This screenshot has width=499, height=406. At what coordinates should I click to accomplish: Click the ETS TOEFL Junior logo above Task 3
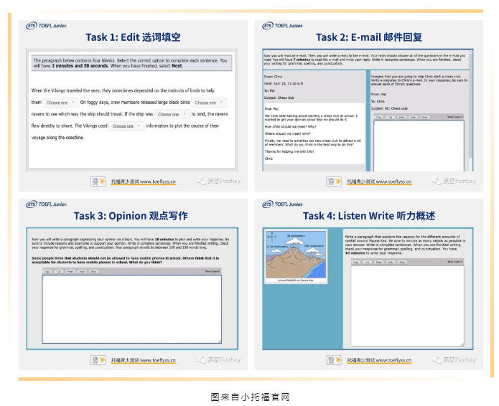tap(47, 204)
